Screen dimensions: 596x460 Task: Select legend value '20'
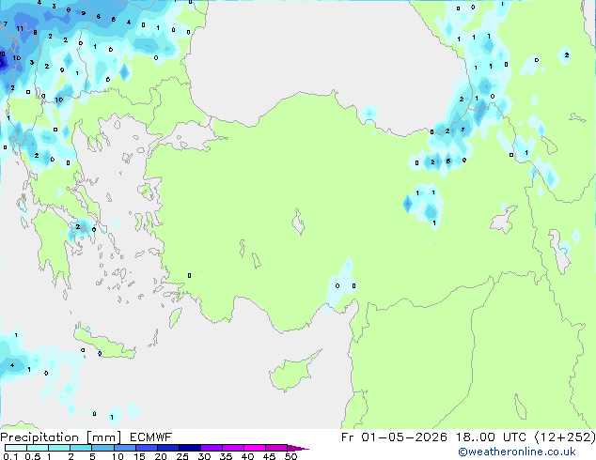click(x=161, y=456)
